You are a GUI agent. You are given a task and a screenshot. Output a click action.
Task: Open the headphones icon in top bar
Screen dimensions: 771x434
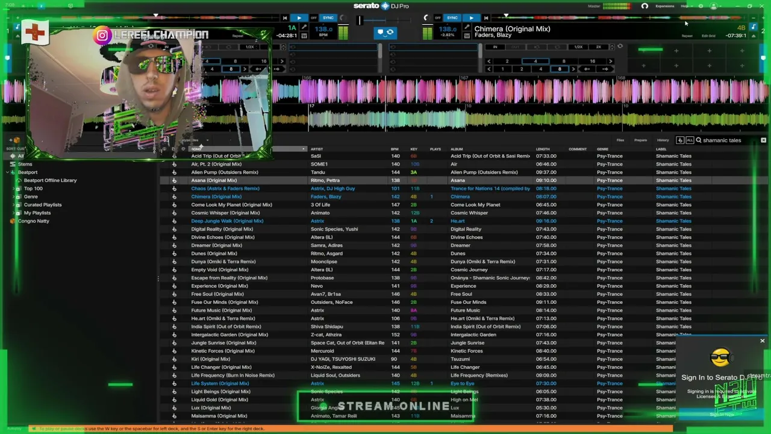click(645, 6)
